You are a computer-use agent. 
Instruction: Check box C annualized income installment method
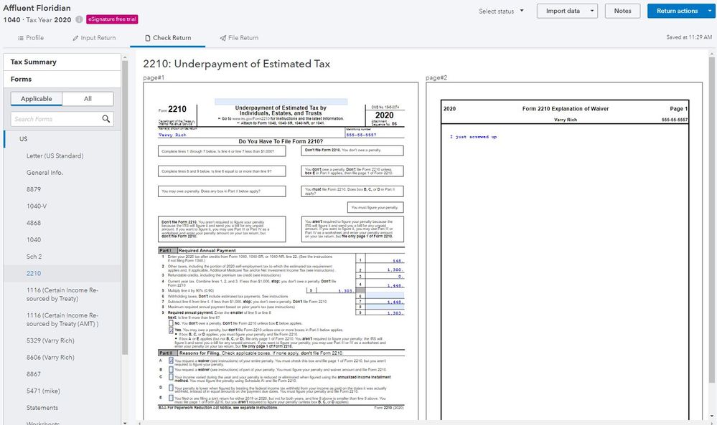pyautogui.click(x=171, y=378)
